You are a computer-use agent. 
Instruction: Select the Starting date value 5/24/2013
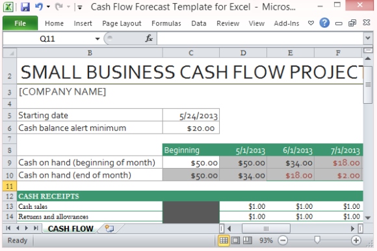191,115
